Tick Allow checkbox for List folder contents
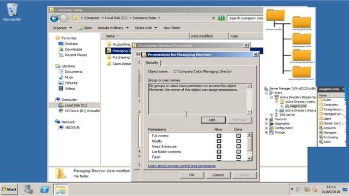This screenshot has height=196, width=349. coord(219,151)
